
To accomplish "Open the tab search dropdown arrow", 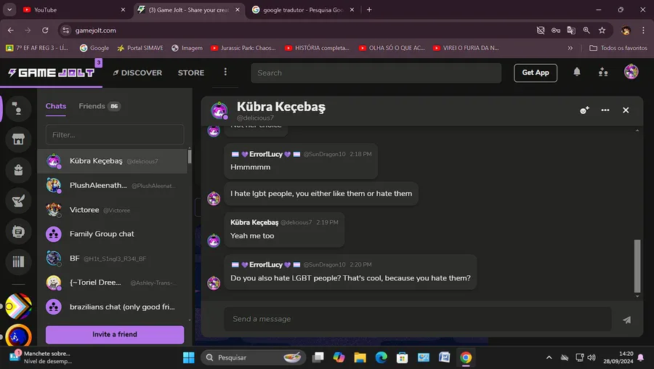I will tap(9, 9).
